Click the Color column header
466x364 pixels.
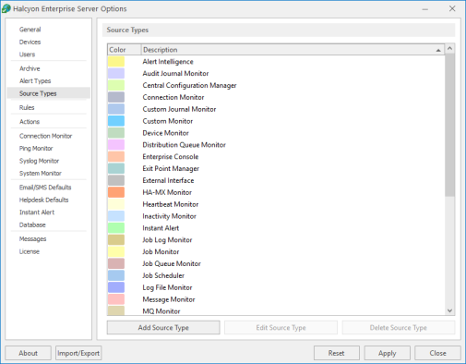[125, 50]
